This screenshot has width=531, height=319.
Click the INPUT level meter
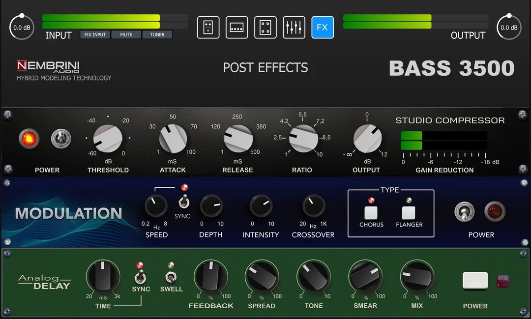click(x=115, y=21)
